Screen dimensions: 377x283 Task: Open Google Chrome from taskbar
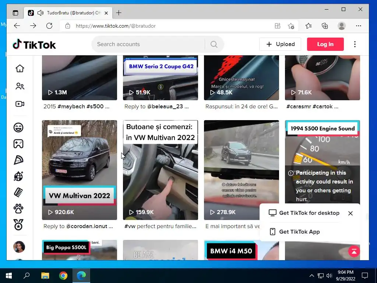pos(63,275)
